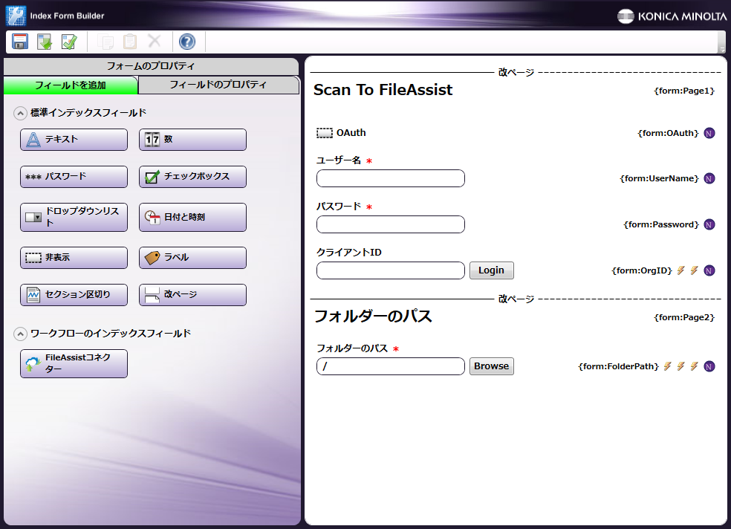Collapse the ワークフローのインデックスフィールド section
Screen dimensions: 731x529
20,334
